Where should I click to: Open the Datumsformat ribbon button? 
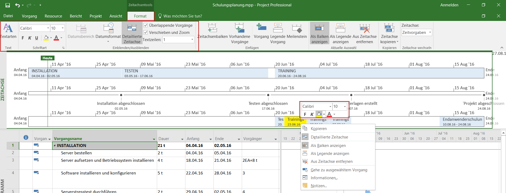108,32
